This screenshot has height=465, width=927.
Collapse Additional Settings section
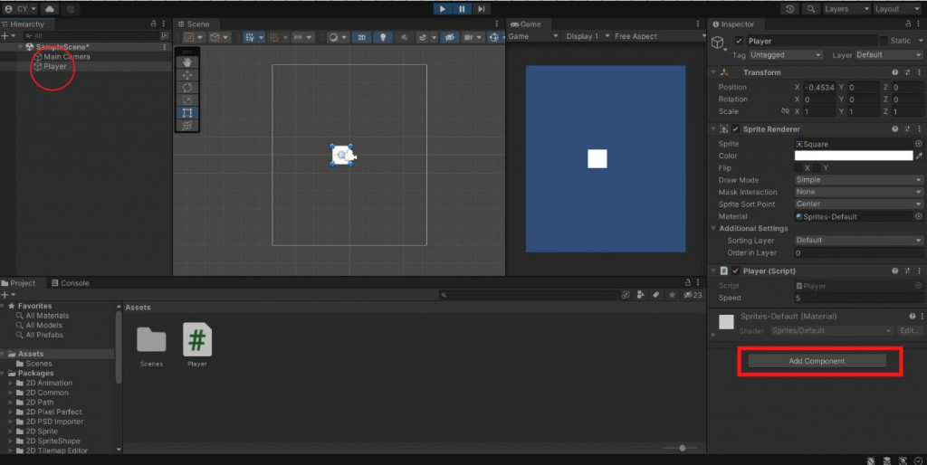point(713,228)
